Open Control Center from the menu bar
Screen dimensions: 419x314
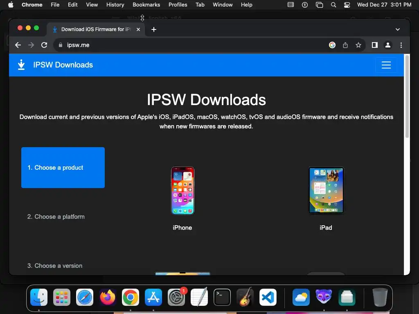(347, 5)
